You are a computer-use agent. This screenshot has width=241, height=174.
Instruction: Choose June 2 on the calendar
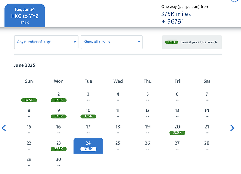[58, 97]
